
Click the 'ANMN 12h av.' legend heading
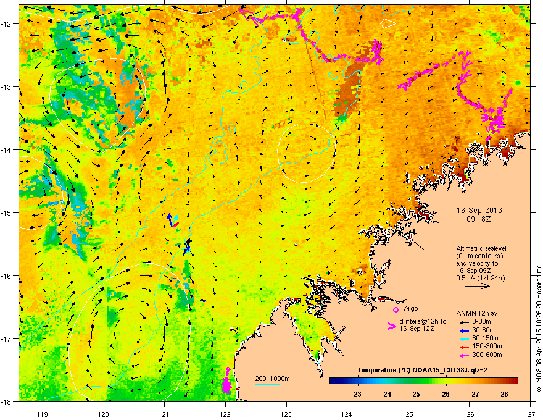click(478, 313)
